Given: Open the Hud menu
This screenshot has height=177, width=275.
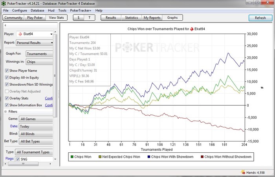Looking at the screenshot, I should pyautogui.click(x=51, y=11).
